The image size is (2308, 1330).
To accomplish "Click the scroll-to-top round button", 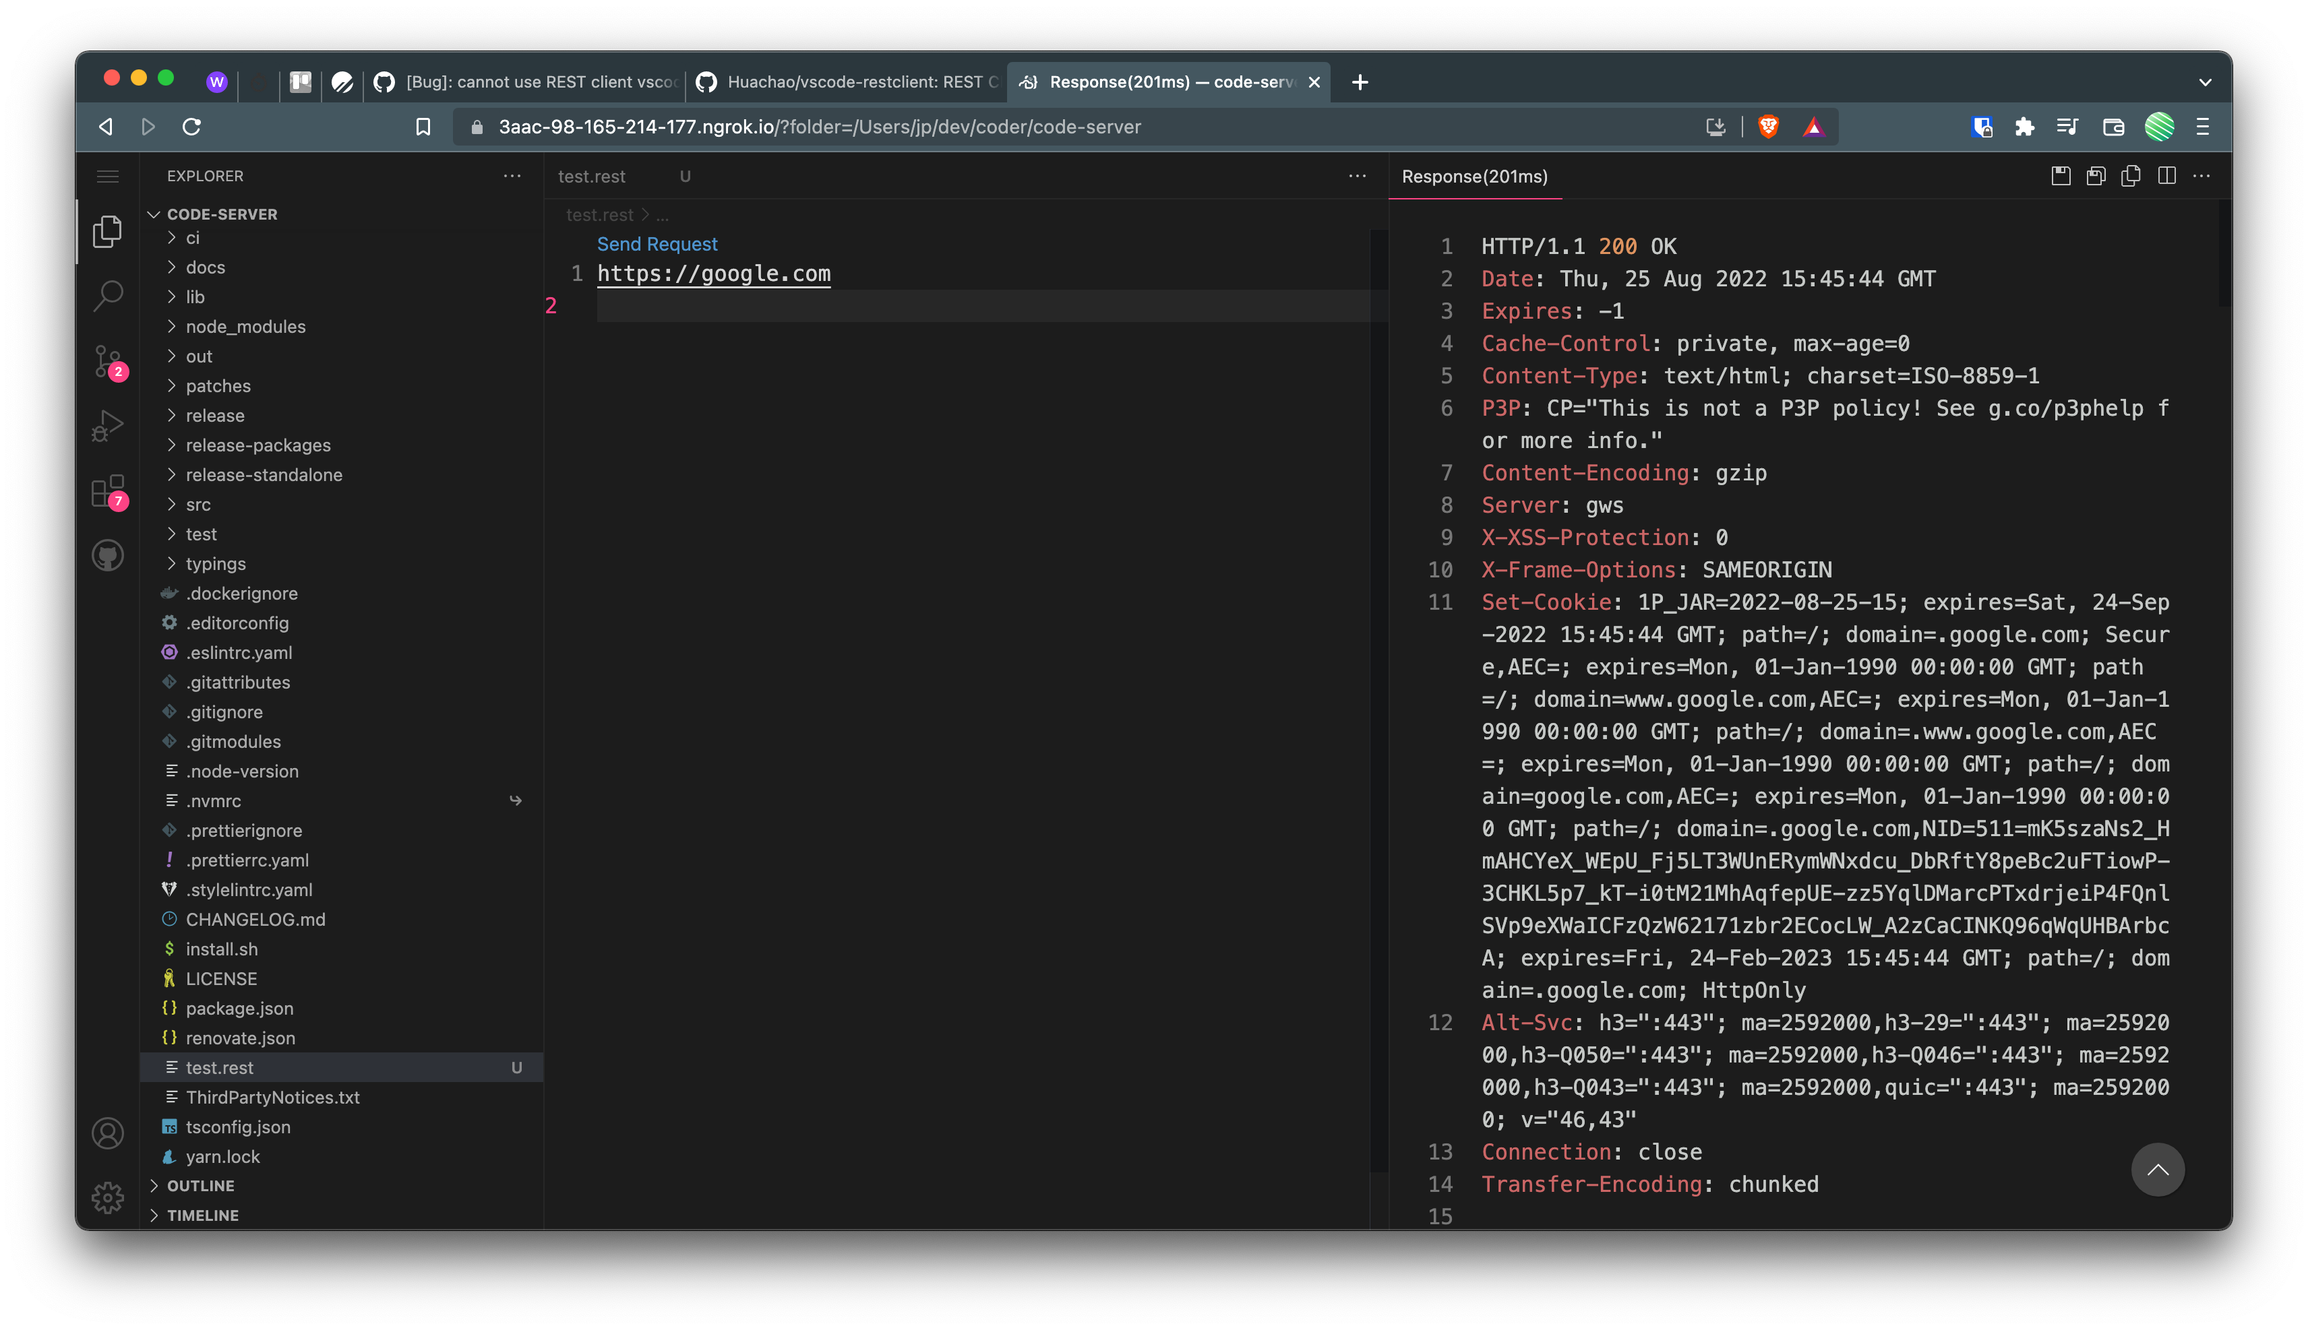I will tap(2157, 1169).
